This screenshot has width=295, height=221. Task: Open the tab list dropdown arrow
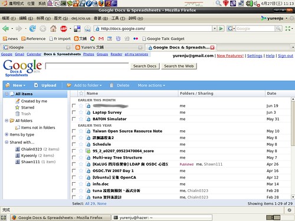point(293,47)
